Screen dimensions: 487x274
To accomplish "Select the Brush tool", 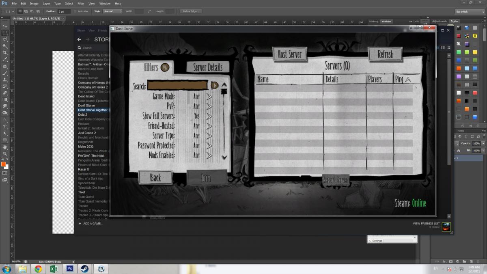I will pos(5,73).
